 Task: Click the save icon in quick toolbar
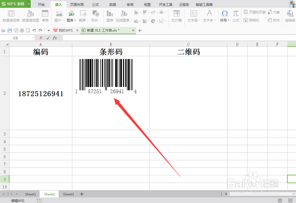(10, 31)
